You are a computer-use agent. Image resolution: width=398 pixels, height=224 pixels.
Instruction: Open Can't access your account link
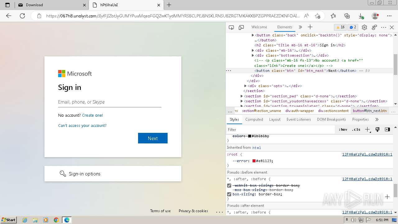pos(82,126)
